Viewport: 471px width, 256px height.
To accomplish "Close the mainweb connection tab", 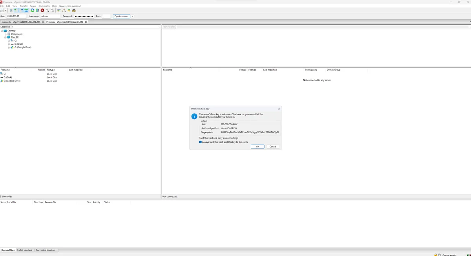I will [x=43, y=22].
